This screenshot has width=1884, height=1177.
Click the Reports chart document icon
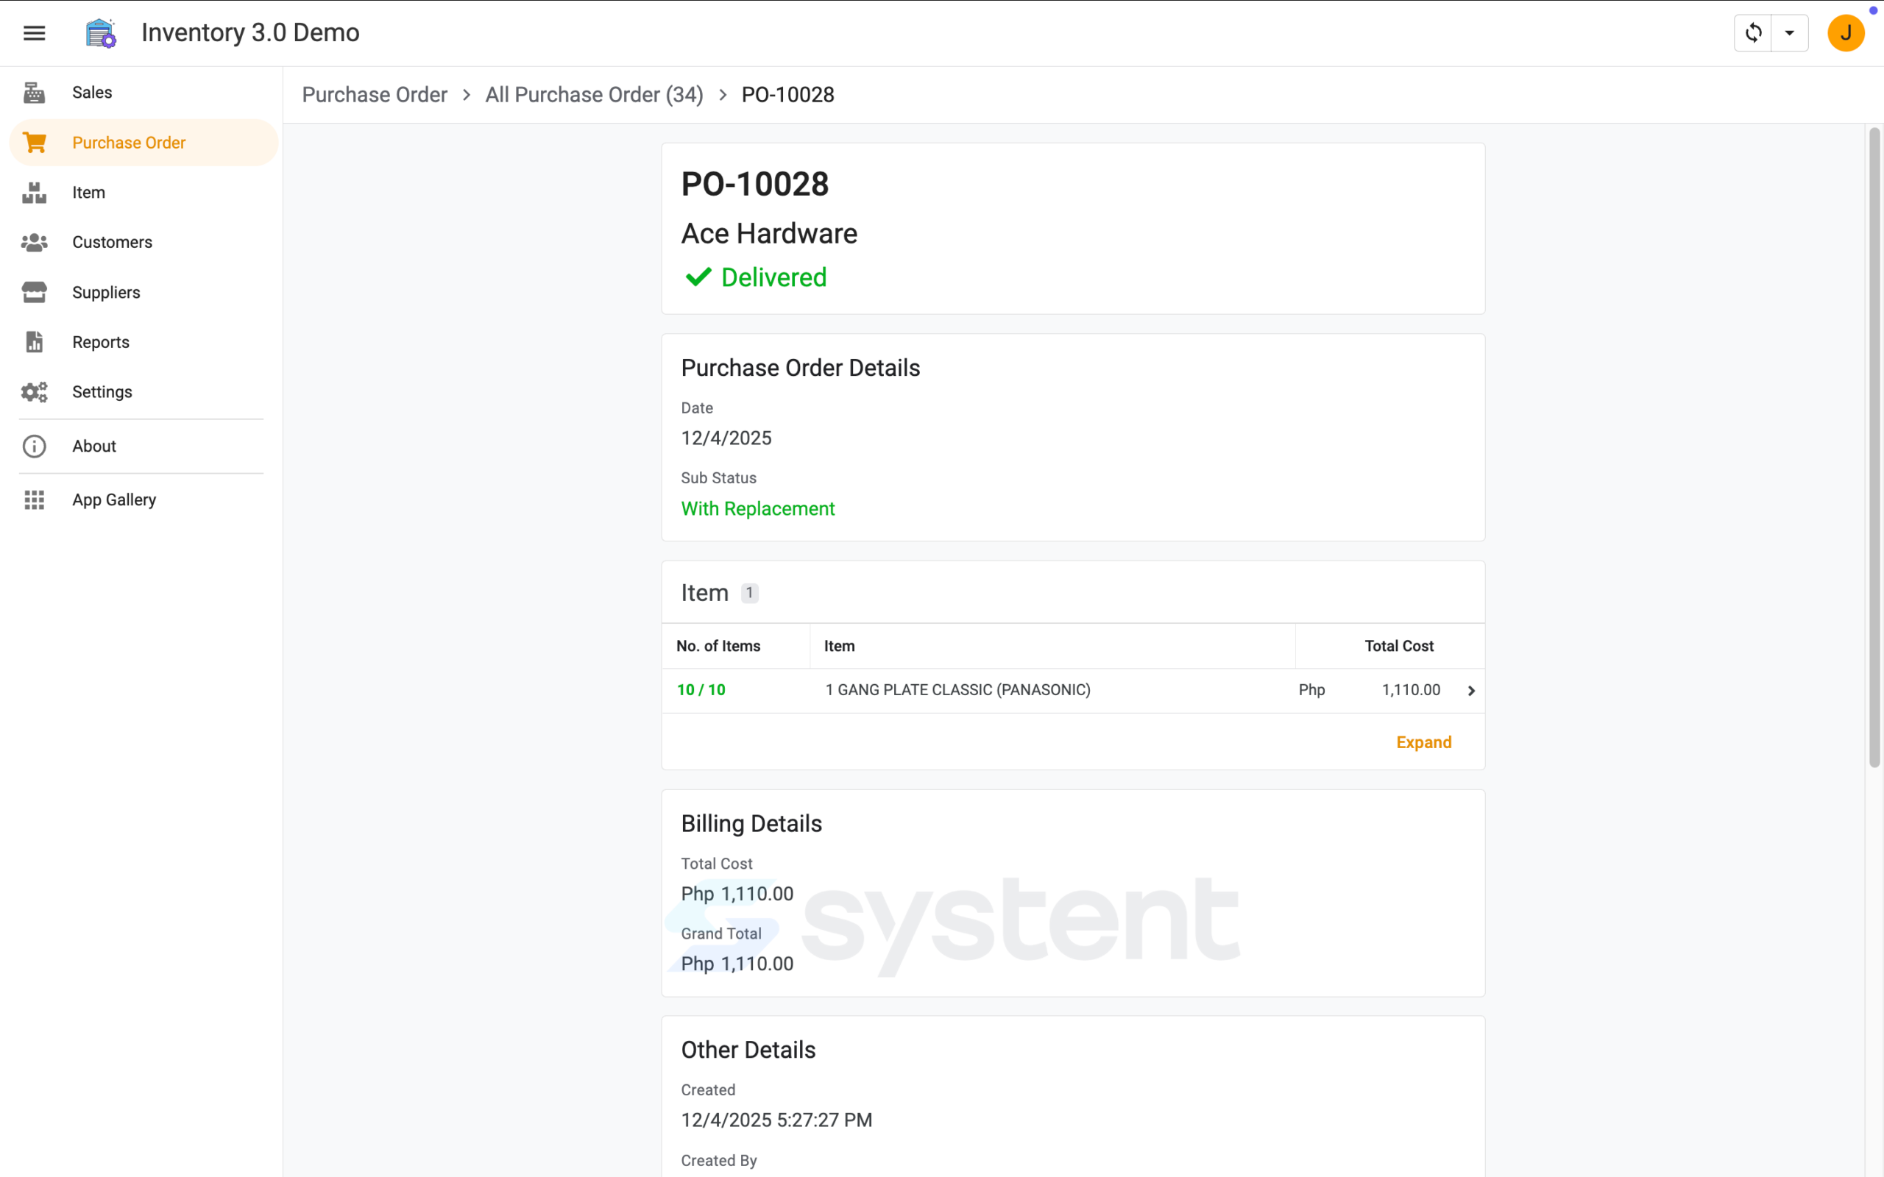coord(35,342)
